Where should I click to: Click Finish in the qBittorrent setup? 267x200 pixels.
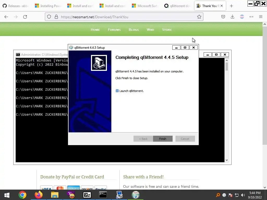pos(163,139)
